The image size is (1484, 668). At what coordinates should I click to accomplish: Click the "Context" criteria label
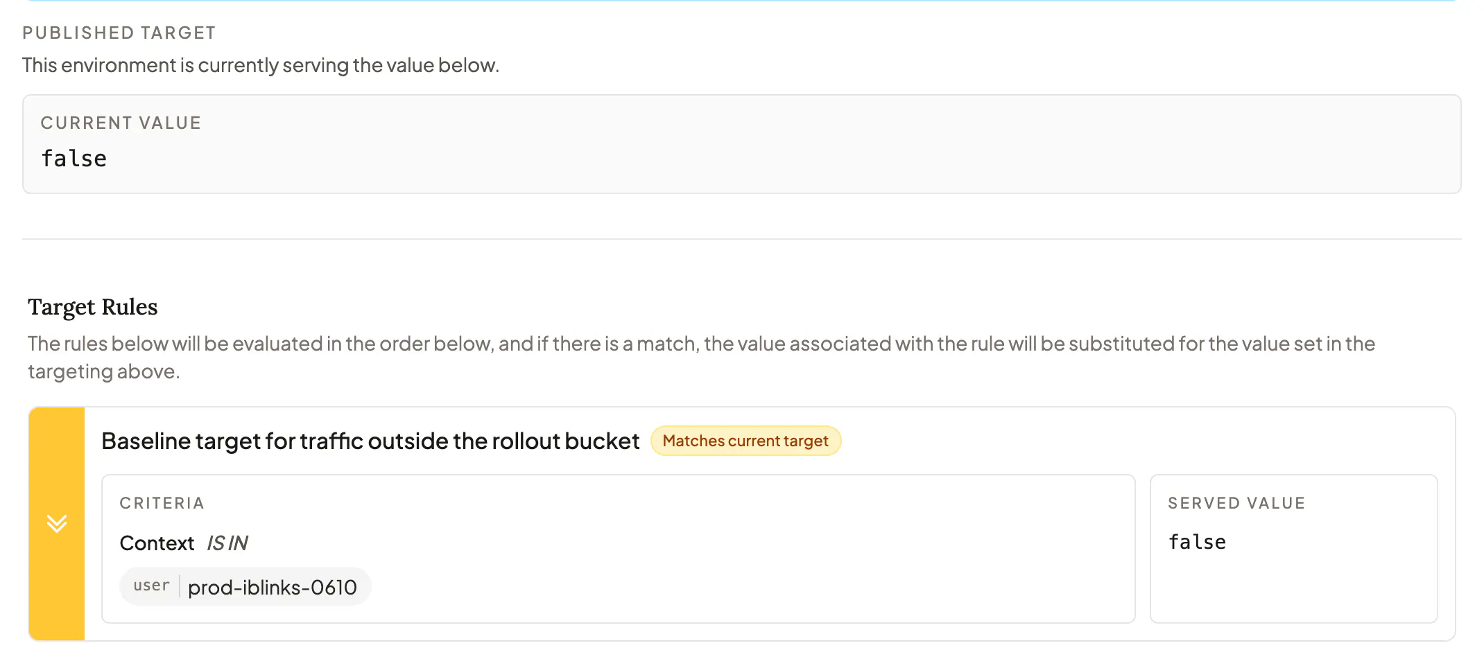(157, 543)
